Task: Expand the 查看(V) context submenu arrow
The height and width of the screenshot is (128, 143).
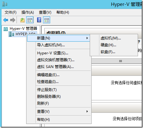Action: [x=87, y=112]
